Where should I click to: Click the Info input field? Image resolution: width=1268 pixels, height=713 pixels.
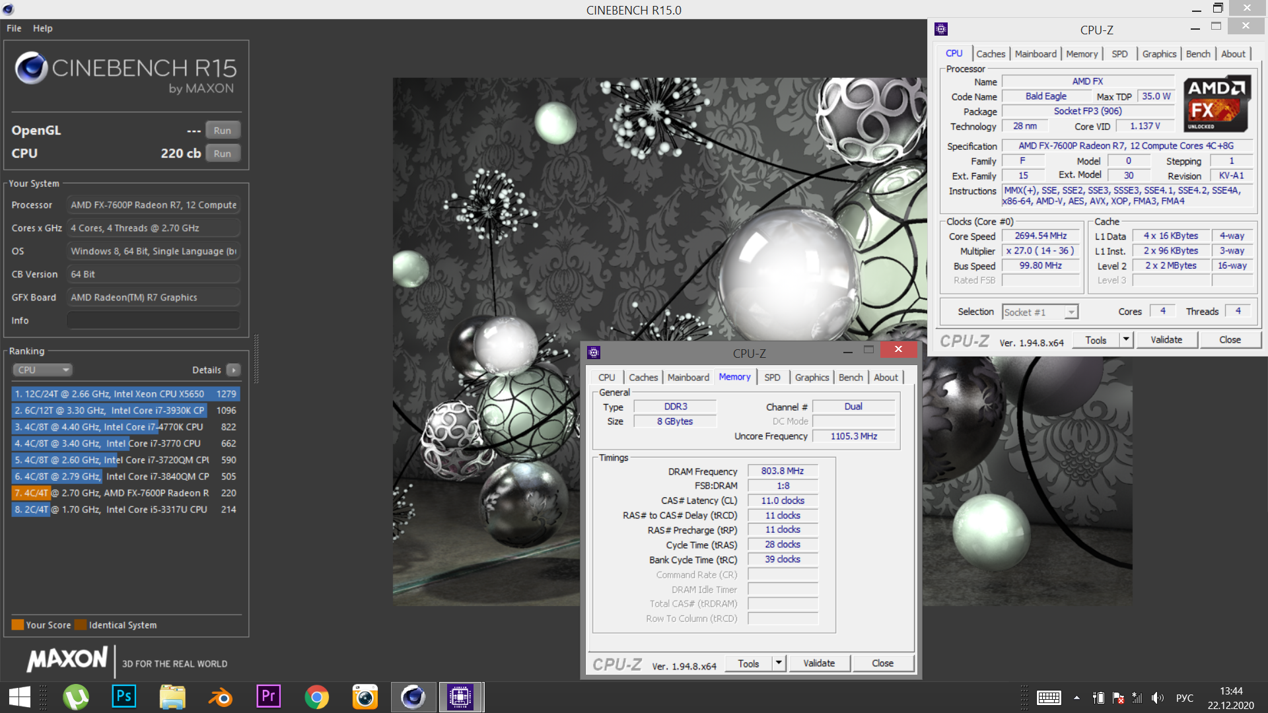(153, 320)
